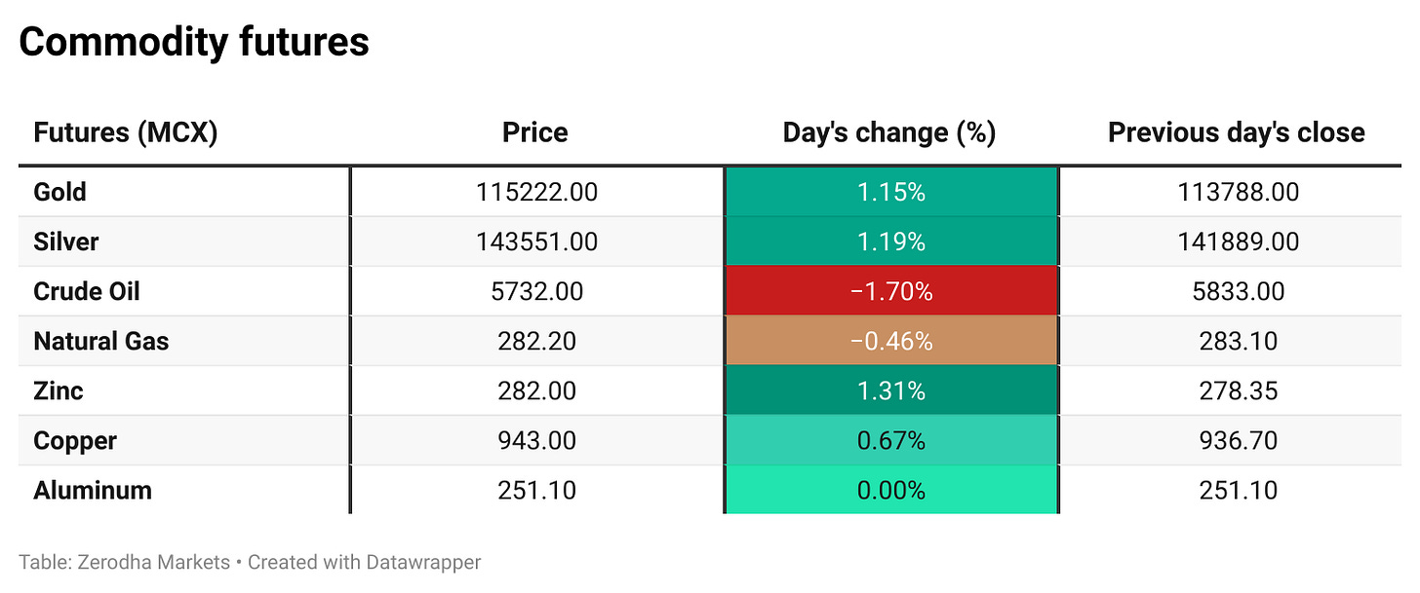
Task: Click the Gold row label
Action: tap(60, 192)
